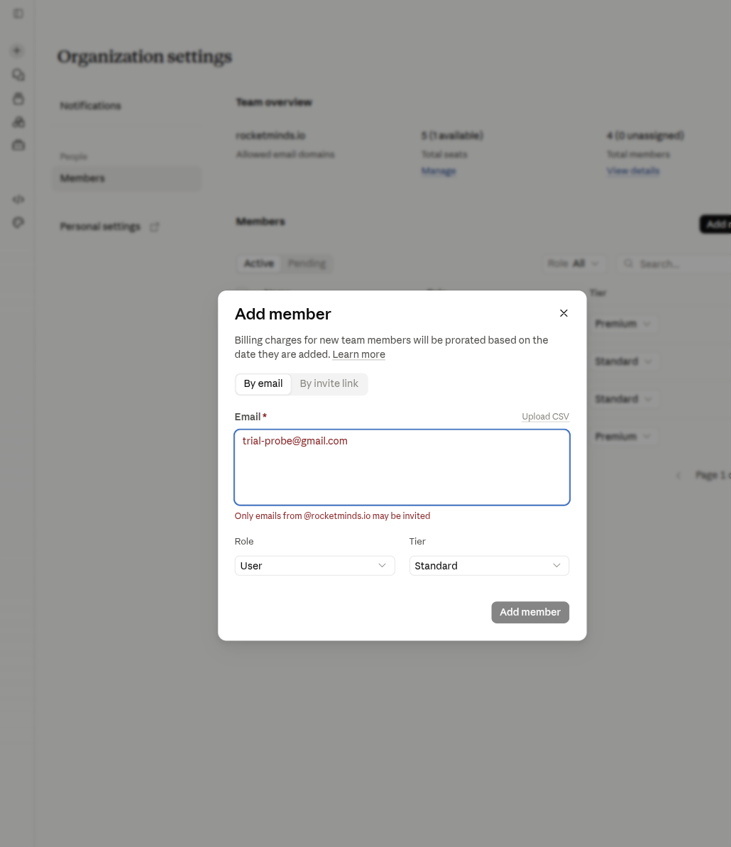Click View details under Total members

[x=633, y=171]
